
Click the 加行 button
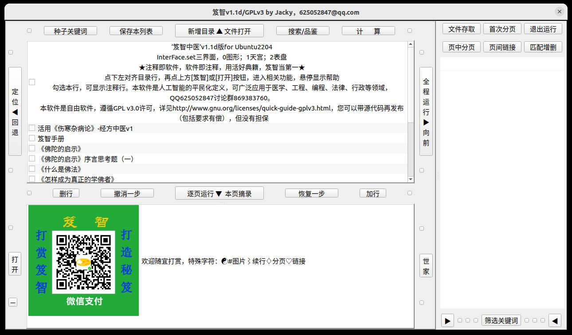click(x=373, y=193)
